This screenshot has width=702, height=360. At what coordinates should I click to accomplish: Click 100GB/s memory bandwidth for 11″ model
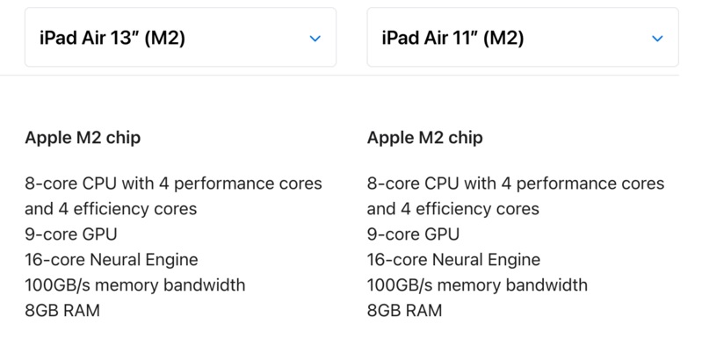tap(477, 285)
